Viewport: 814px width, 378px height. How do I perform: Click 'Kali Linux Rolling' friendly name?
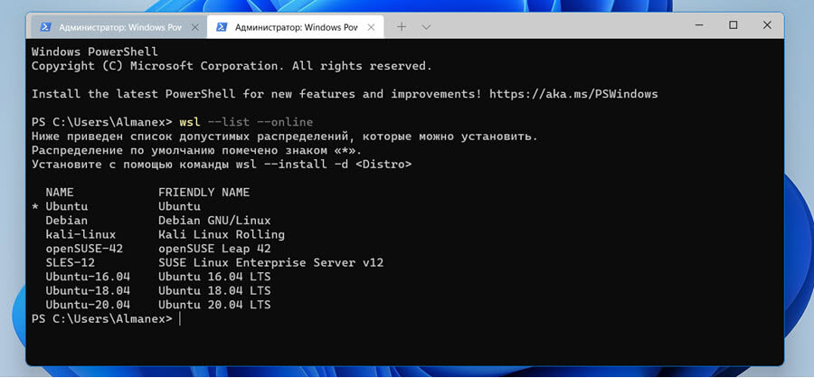(x=222, y=235)
